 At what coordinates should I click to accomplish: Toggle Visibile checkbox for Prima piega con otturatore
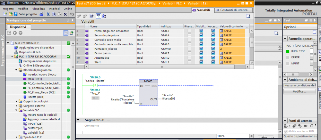(201, 31)
